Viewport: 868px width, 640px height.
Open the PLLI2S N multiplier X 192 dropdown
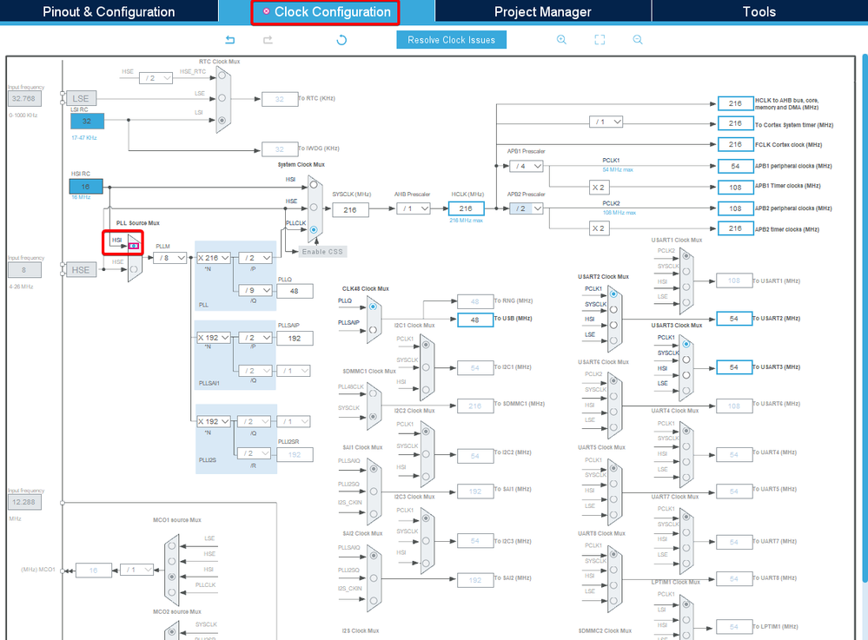pos(213,421)
